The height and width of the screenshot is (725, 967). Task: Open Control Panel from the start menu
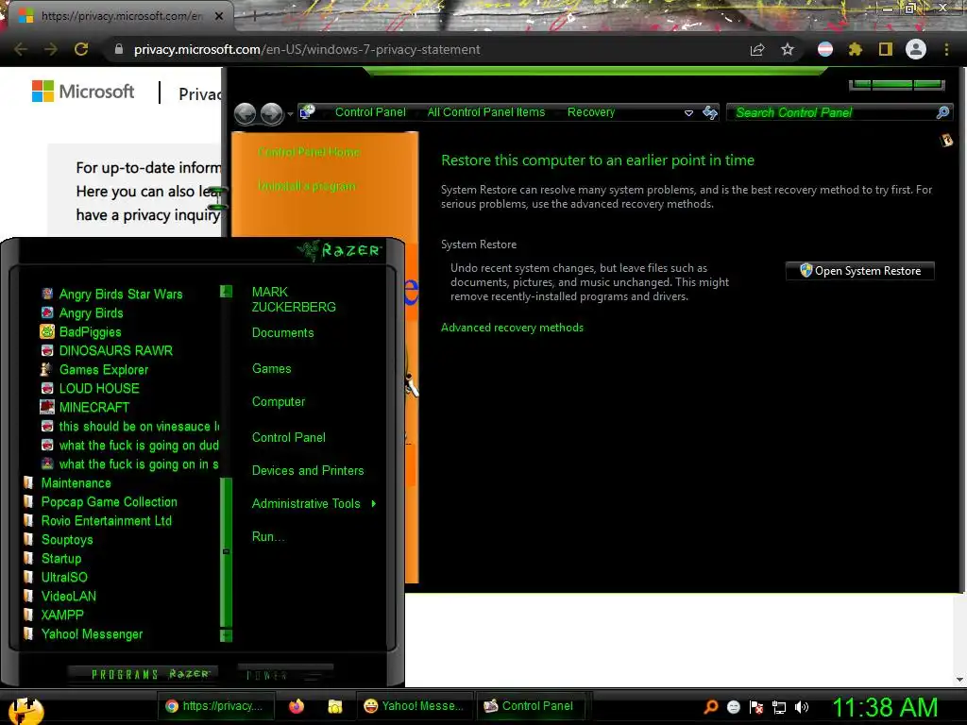[289, 438]
